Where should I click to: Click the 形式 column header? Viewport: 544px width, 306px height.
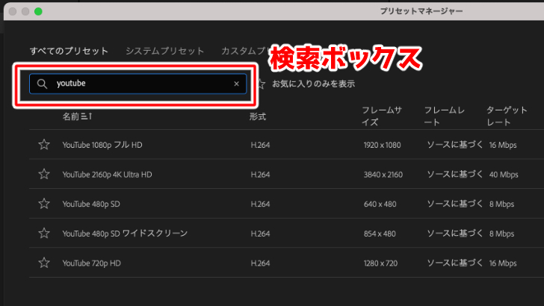(258, 116)
